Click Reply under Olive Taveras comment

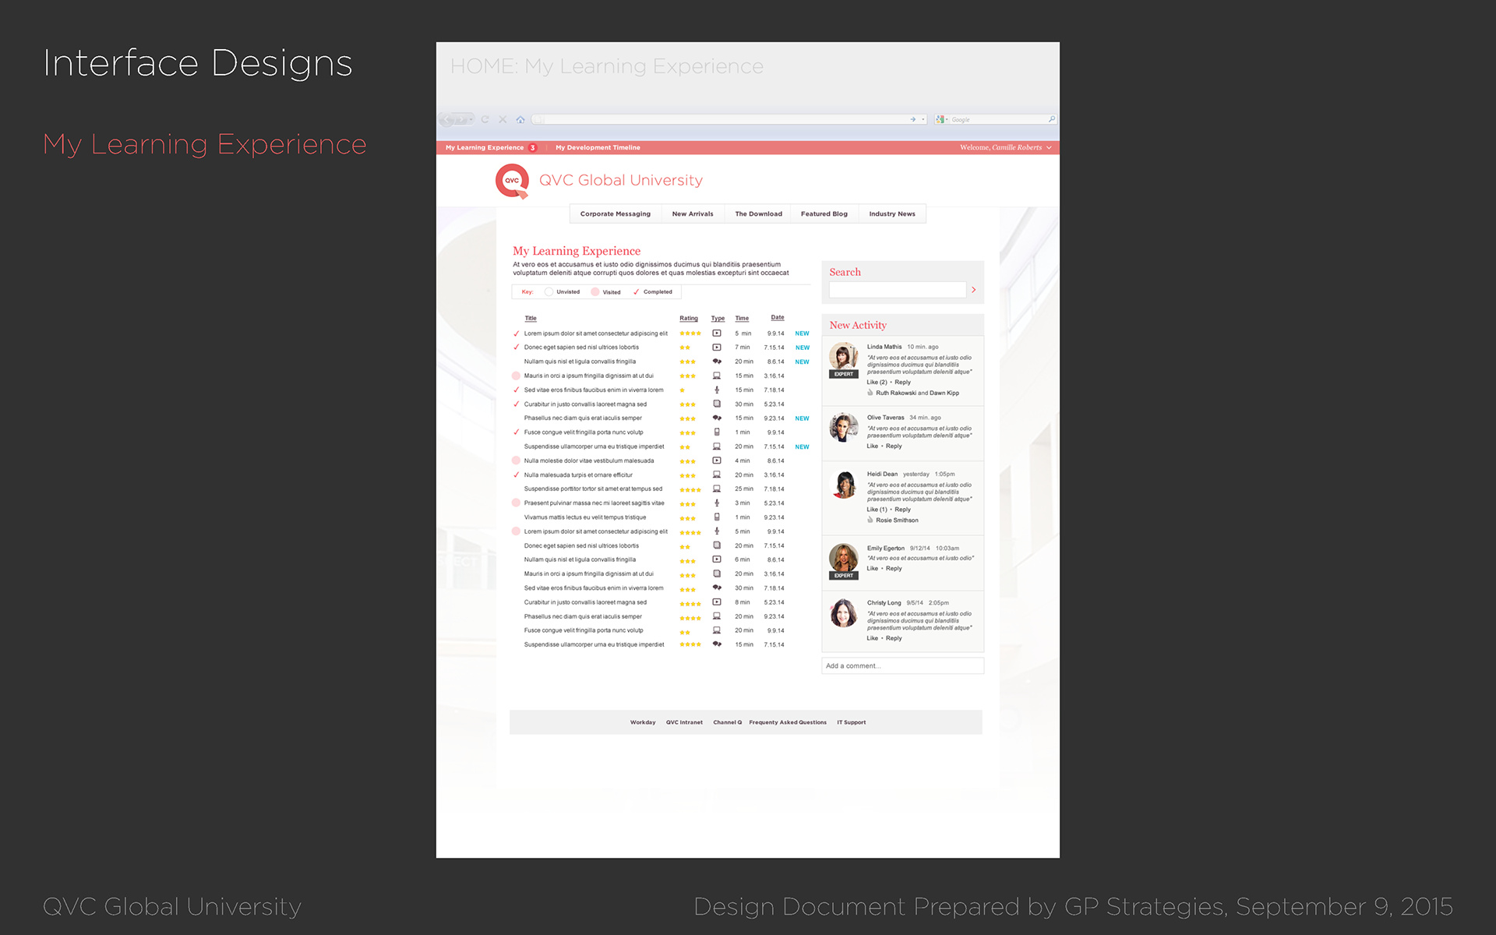[x=894, y=446]
